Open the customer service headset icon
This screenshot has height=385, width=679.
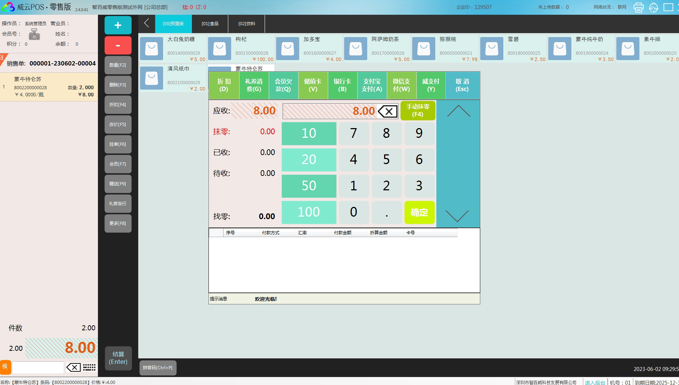[x=653, y=7]
